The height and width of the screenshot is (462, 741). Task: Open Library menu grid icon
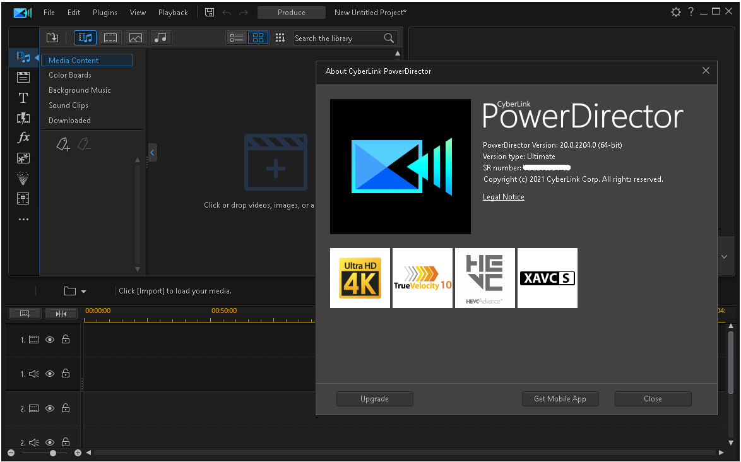280,38
